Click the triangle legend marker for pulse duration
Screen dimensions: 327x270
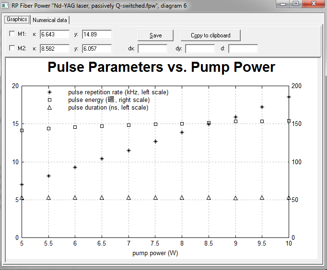(x=49, y=108)
